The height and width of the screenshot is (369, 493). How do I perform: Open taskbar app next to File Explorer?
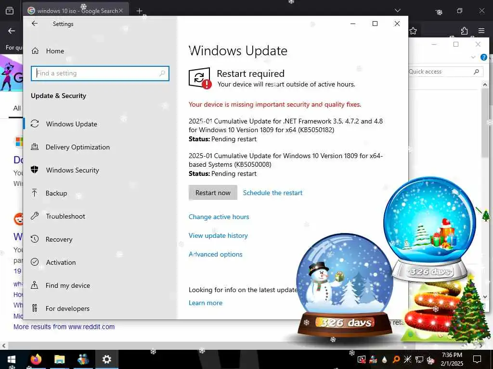point(83,359)
